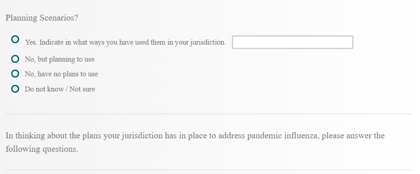Click the "Do not know / Not sure" label text
The height and width of the screenshot is (174, 420).
click(60, 89)
